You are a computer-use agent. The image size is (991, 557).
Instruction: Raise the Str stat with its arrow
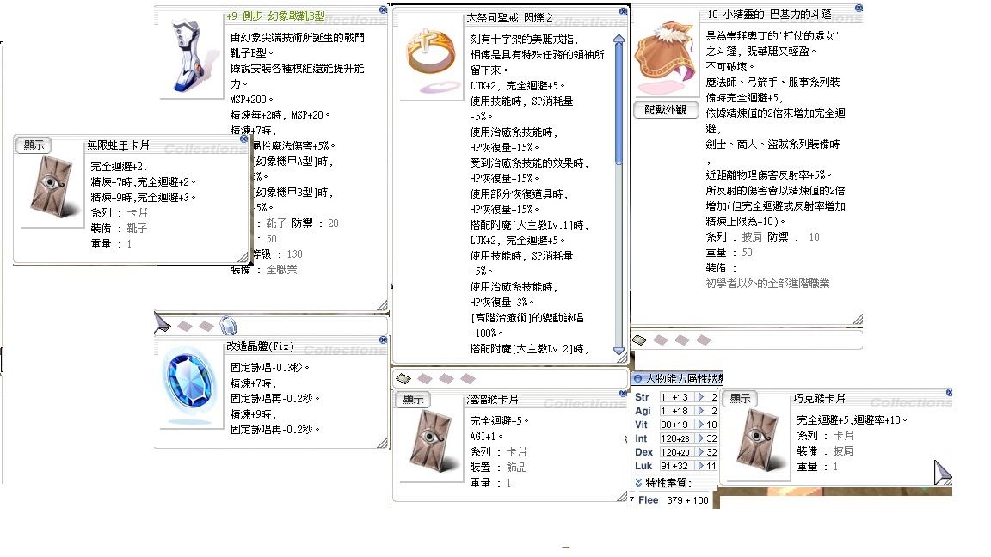(x=701, y=397)
